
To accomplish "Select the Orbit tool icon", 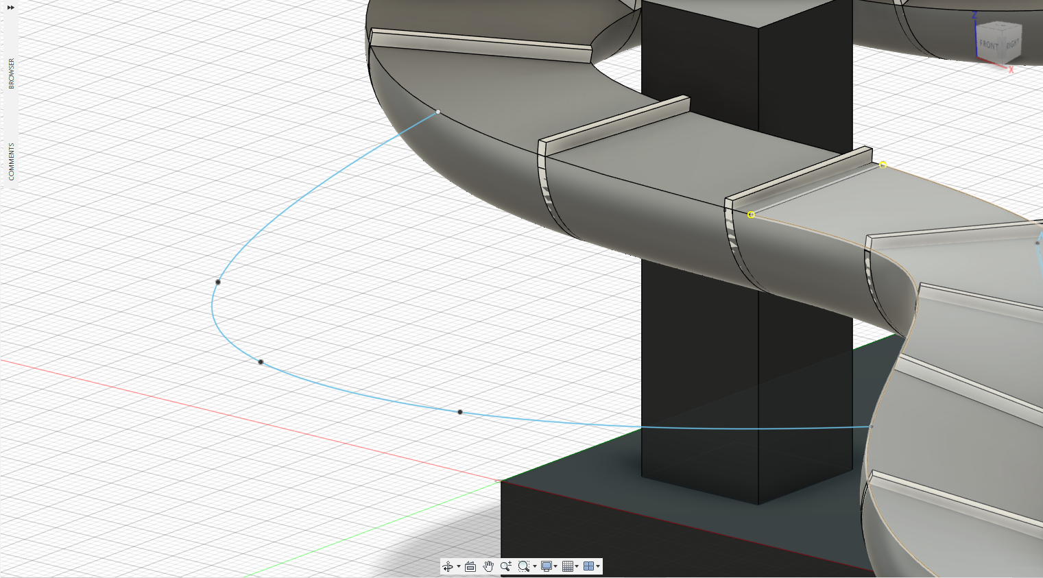I will coord(448,566).
